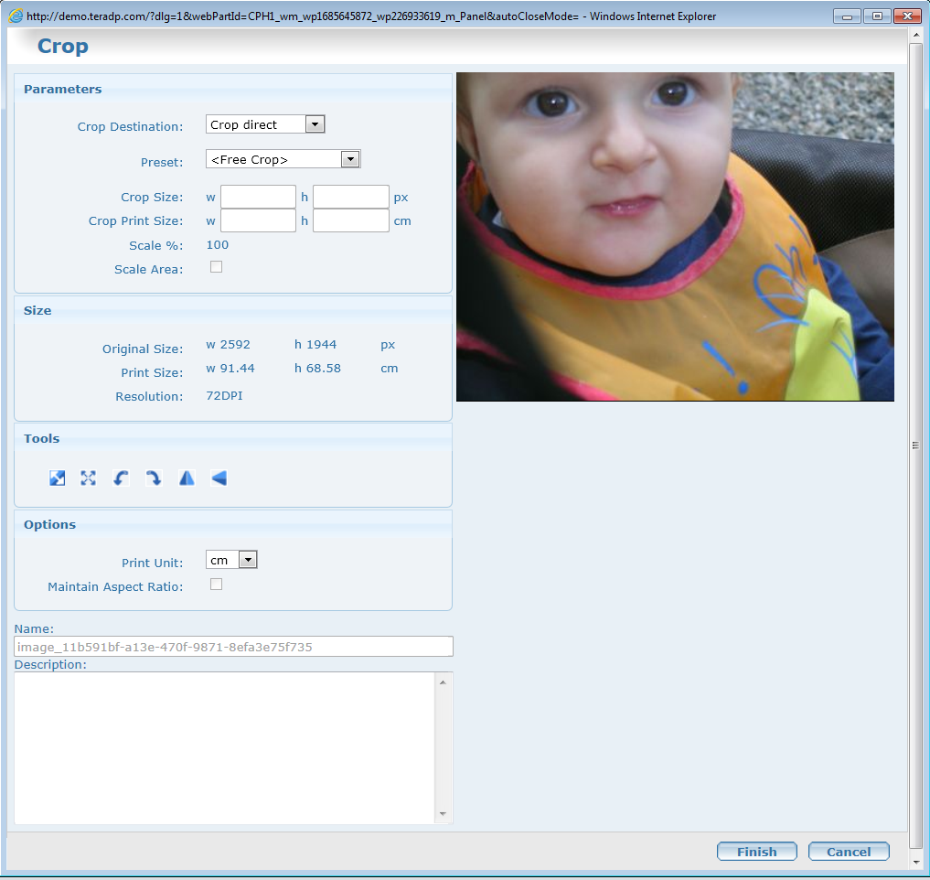Click the original width value 'w 2592'

pyautogui.click(x=229, y=345)
